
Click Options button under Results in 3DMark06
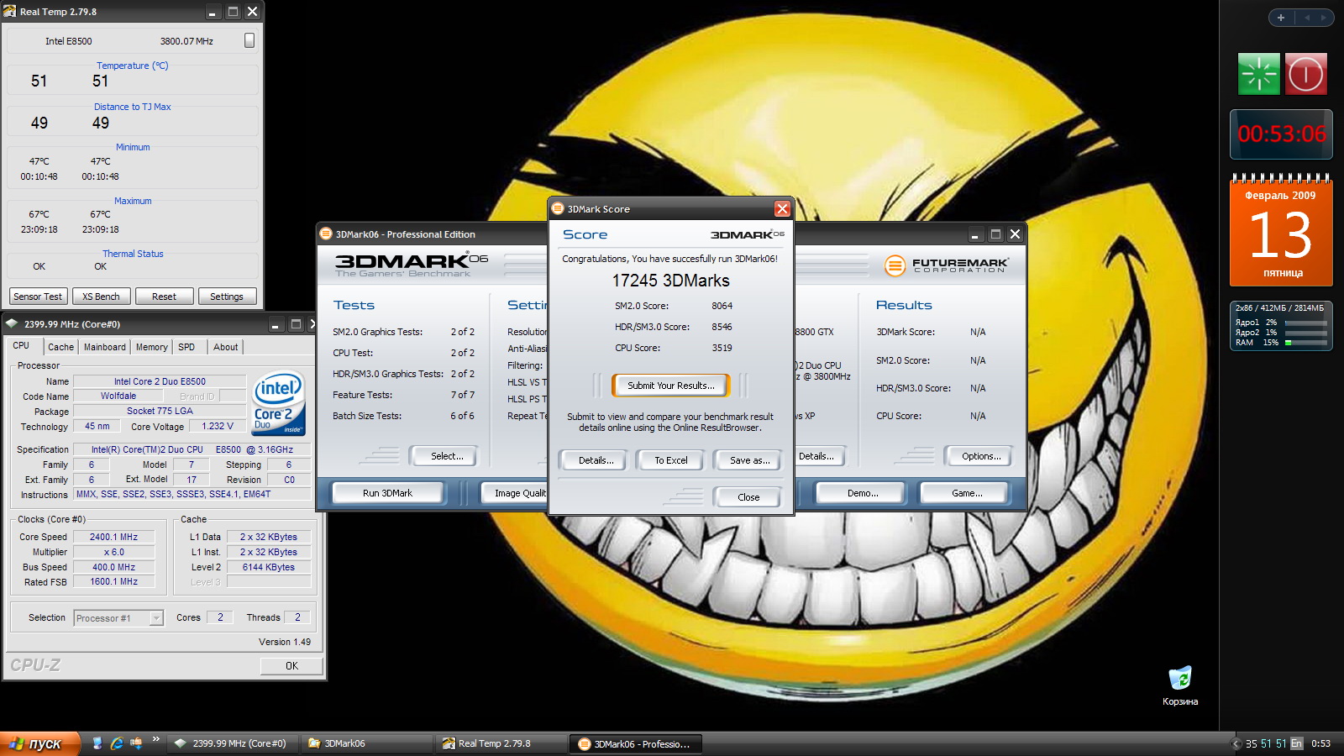coord(980,456)
